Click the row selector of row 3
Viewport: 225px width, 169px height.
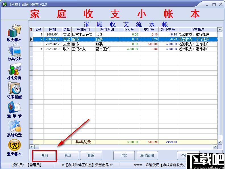coord(31,44)
